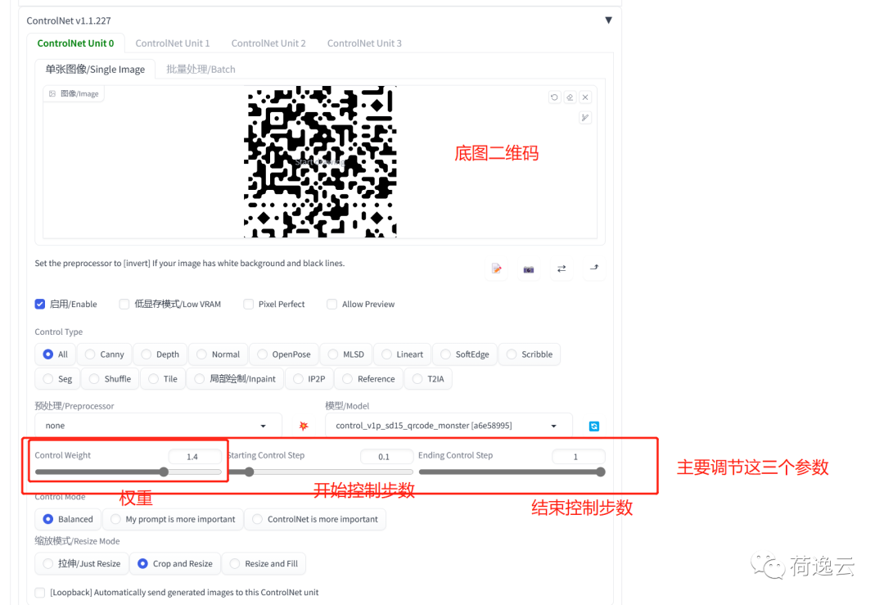Remove the uploaded QR code image

click(x=585, y=97)
